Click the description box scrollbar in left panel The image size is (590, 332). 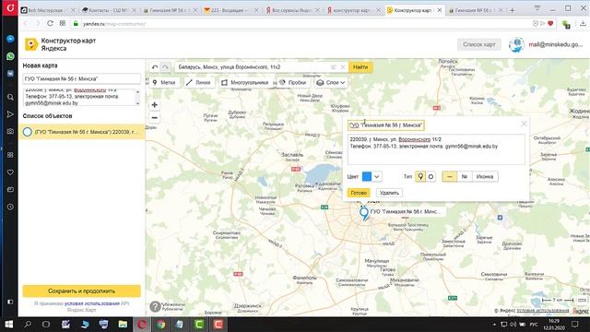pyautogui.click(x=137, y=98)
